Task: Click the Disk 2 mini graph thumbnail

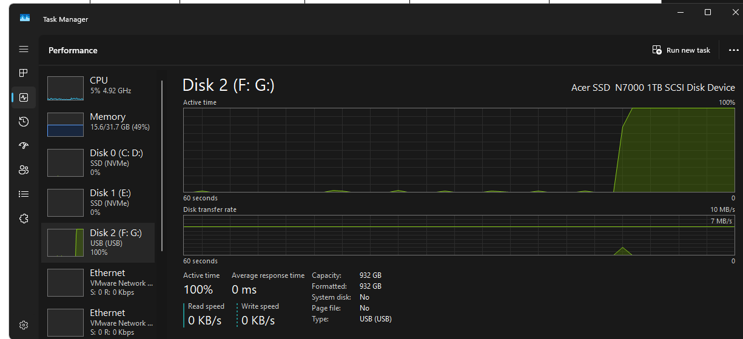Action: pyautogui.click(x=66, y=243)
